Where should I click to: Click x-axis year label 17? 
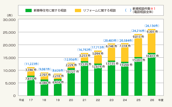[31, 100]
